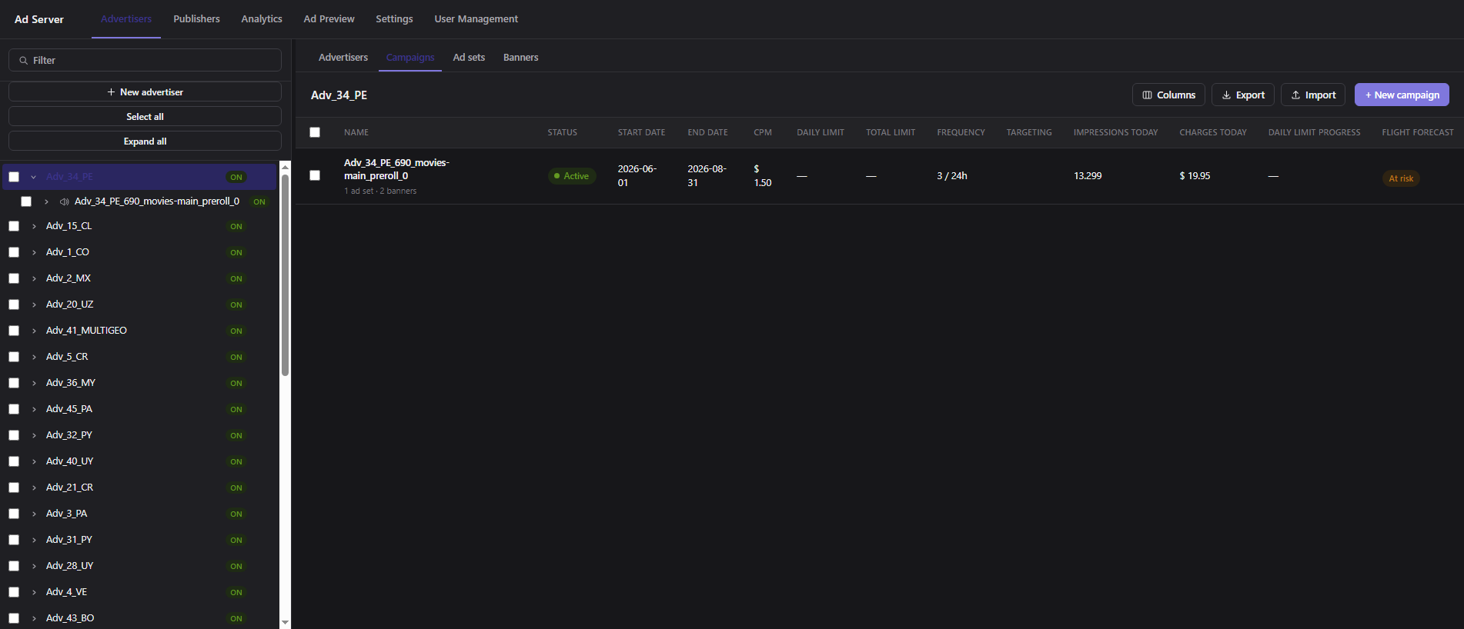Open the Publishers menu
The height and width of the screenshot is (629, 1464).
[x=196, y=19]
